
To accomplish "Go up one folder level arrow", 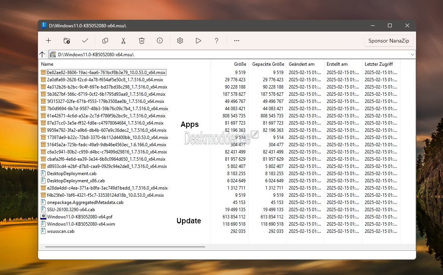I will click(42, 54).
